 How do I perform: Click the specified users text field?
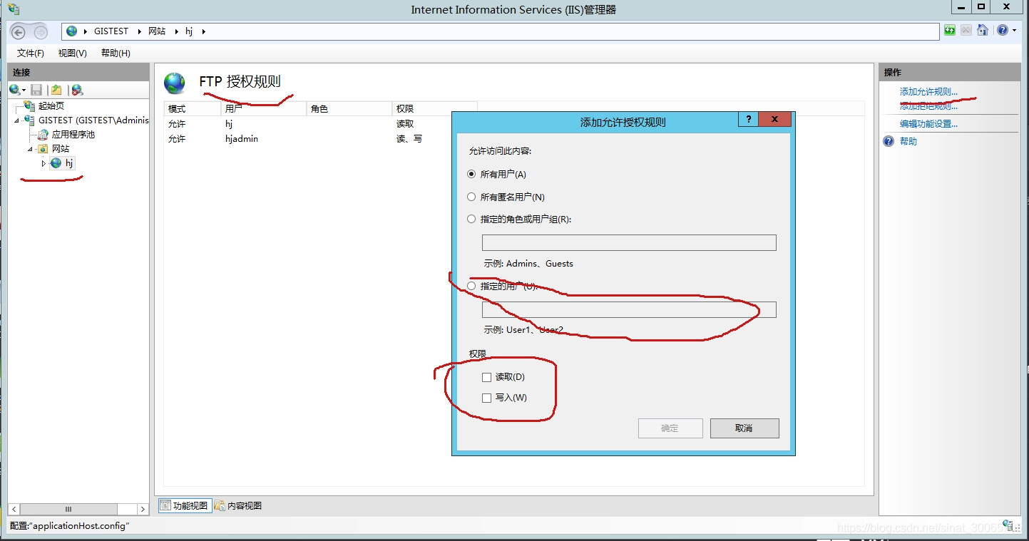click(629, 309)
